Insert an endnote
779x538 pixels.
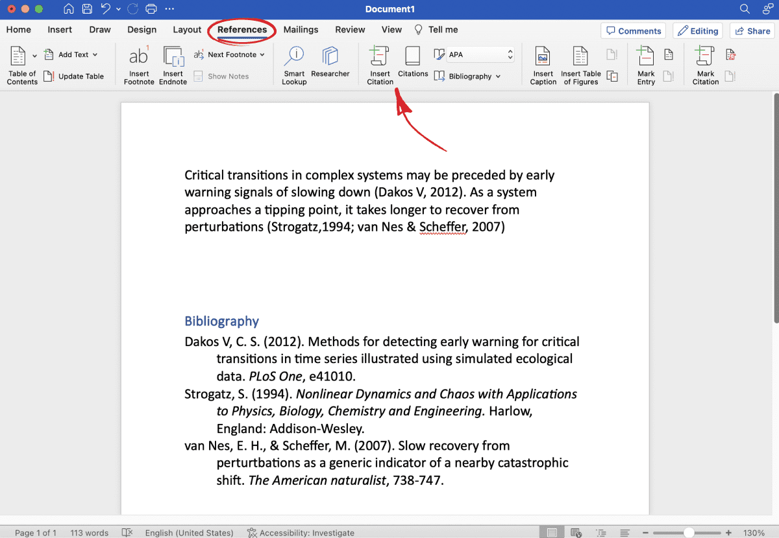coord(173,64)
